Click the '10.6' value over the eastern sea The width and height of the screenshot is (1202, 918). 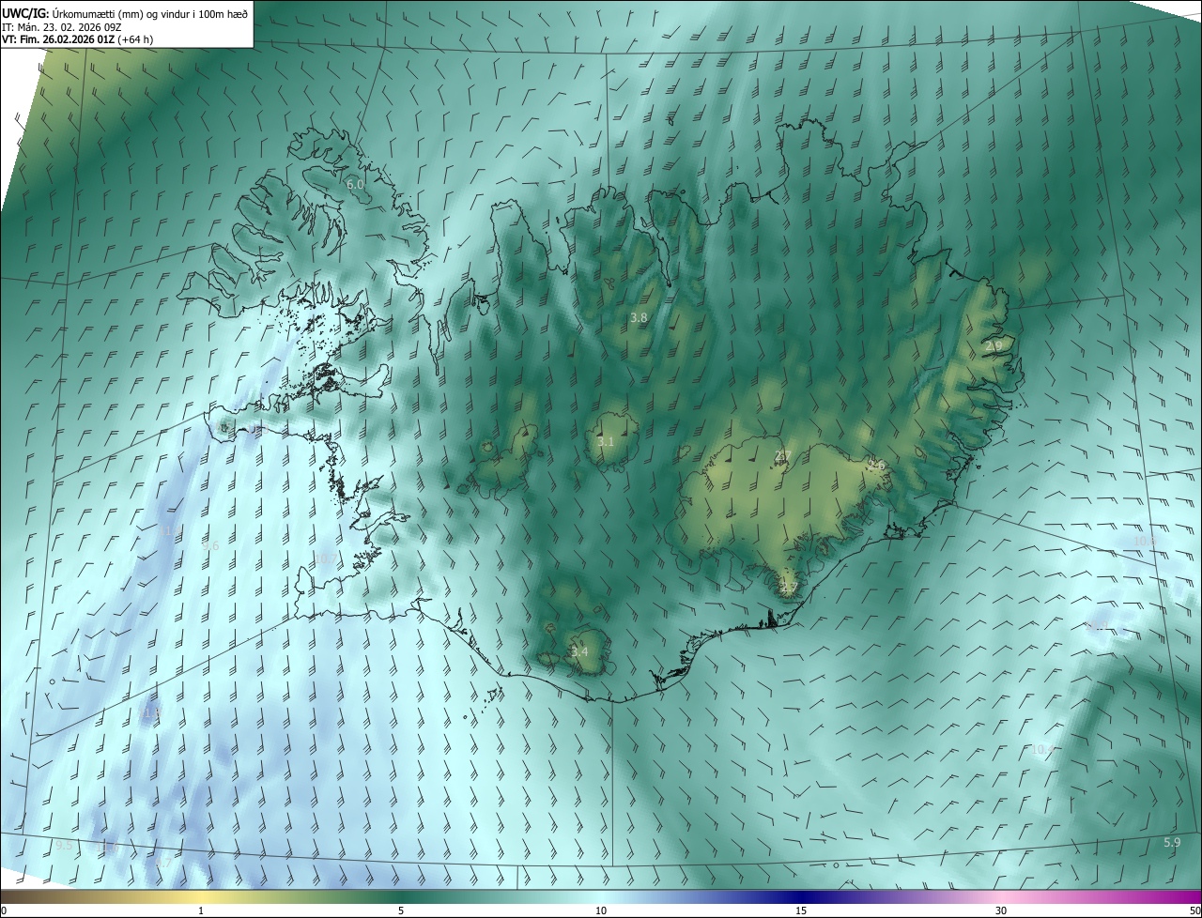click(1145, 542)
